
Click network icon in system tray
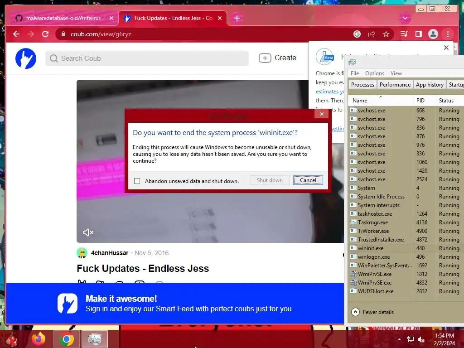pos(411,339)
